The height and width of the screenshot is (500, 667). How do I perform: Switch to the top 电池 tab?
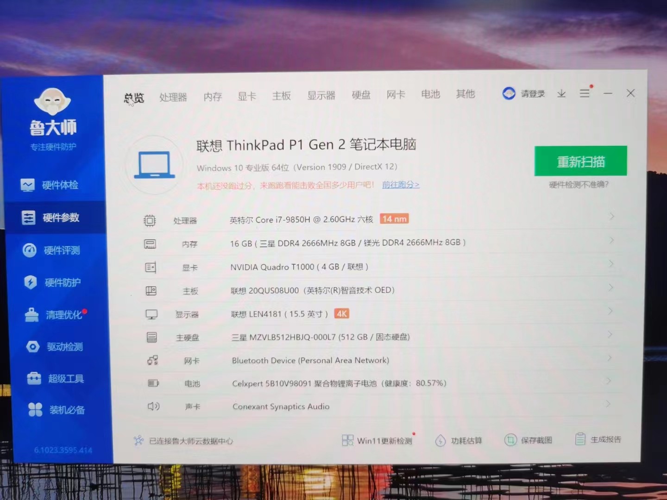(430, 94)
